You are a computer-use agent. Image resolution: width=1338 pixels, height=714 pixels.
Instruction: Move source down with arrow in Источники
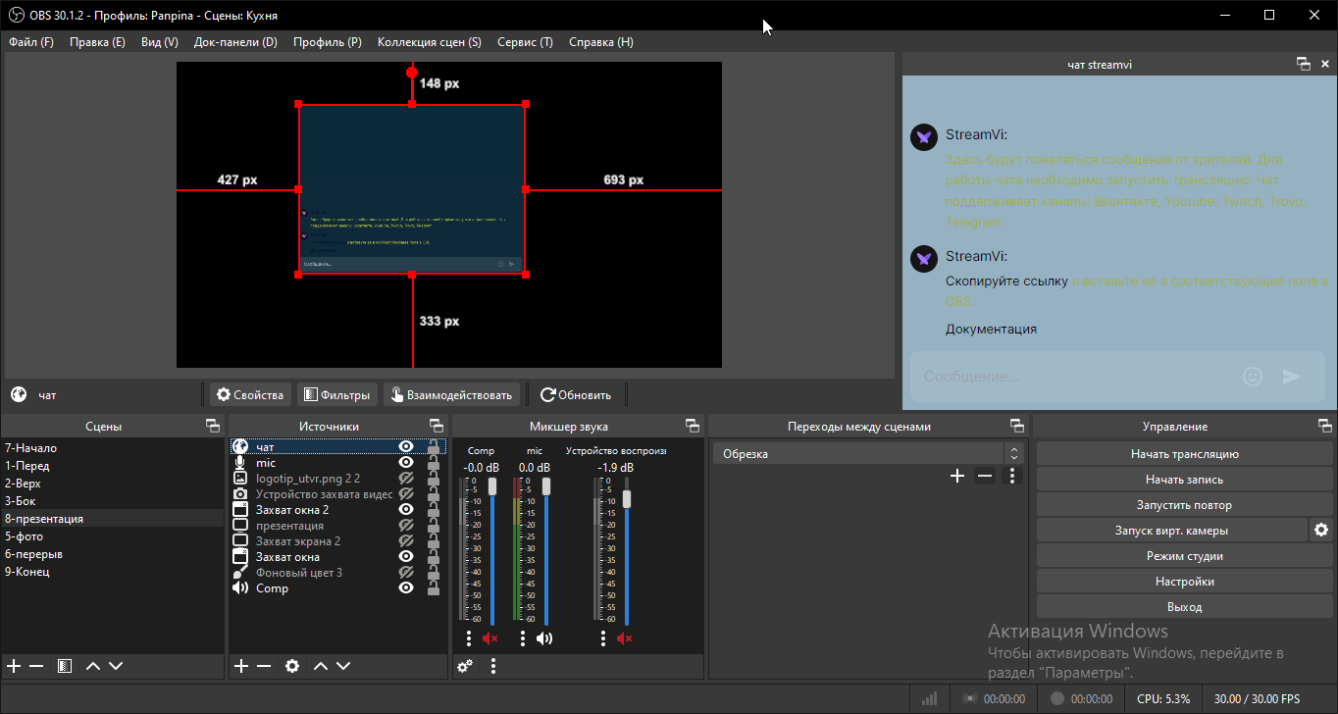pos(343,666)
